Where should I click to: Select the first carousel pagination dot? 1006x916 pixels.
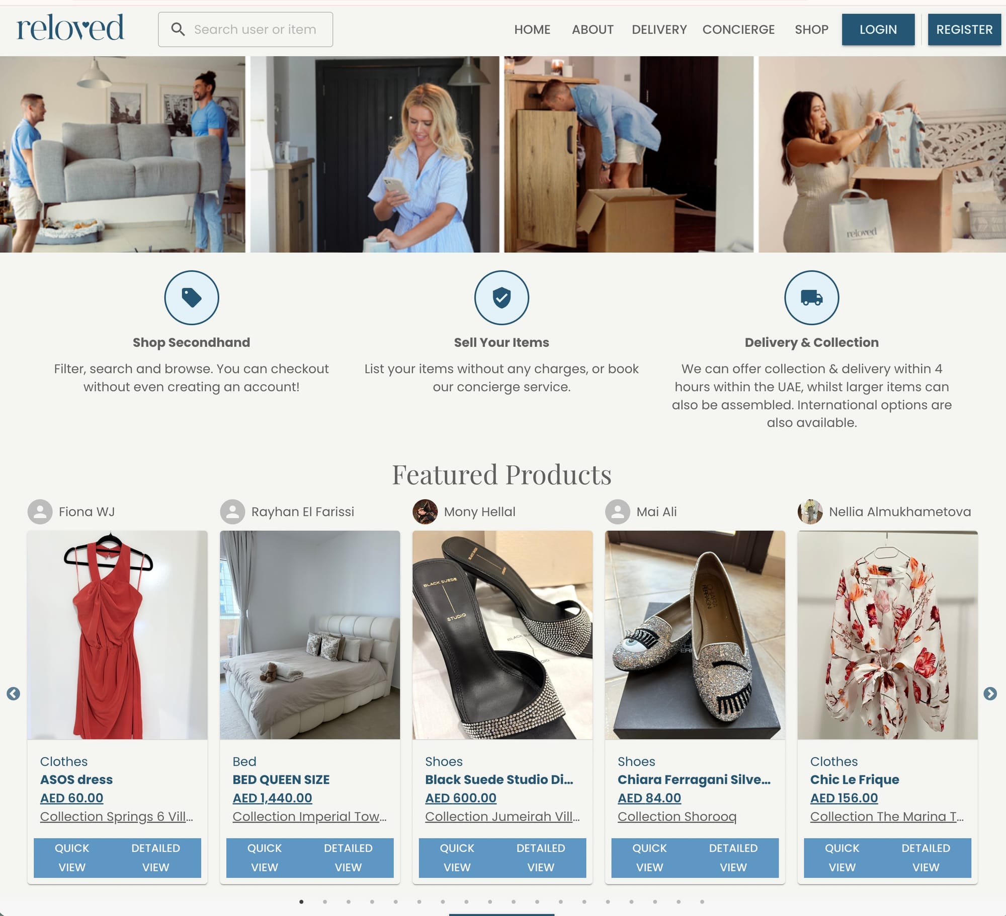(301, 901)
